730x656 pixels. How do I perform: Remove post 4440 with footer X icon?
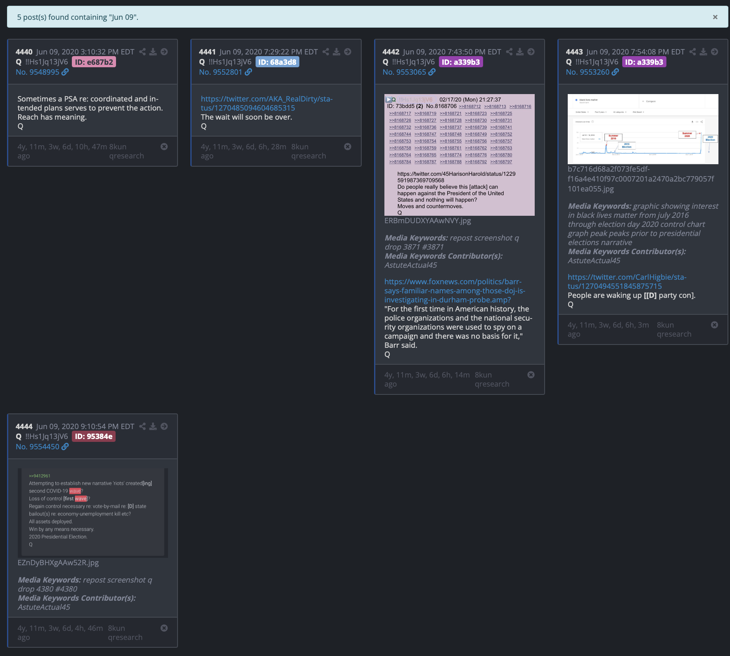coord(164,146)
